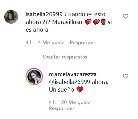The width and height of the screenshot is (138, 119).
Task: Open the marcelavacarezza_ username link
Action: click(74, 74)
